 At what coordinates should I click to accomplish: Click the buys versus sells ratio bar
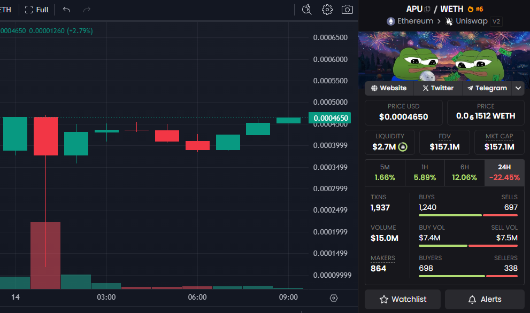coord(468,215)
